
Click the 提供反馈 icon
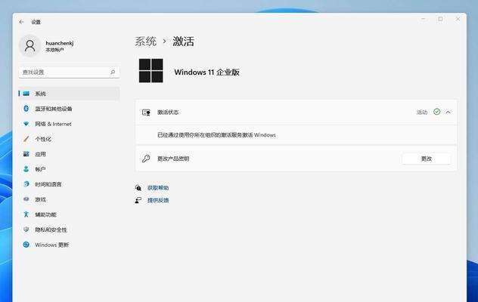[138, 200]
